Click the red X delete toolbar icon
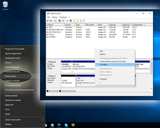Viewport: 160px width, 128px height. 71,21
